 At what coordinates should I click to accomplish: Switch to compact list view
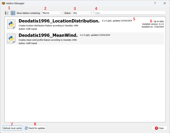[7, 13]
